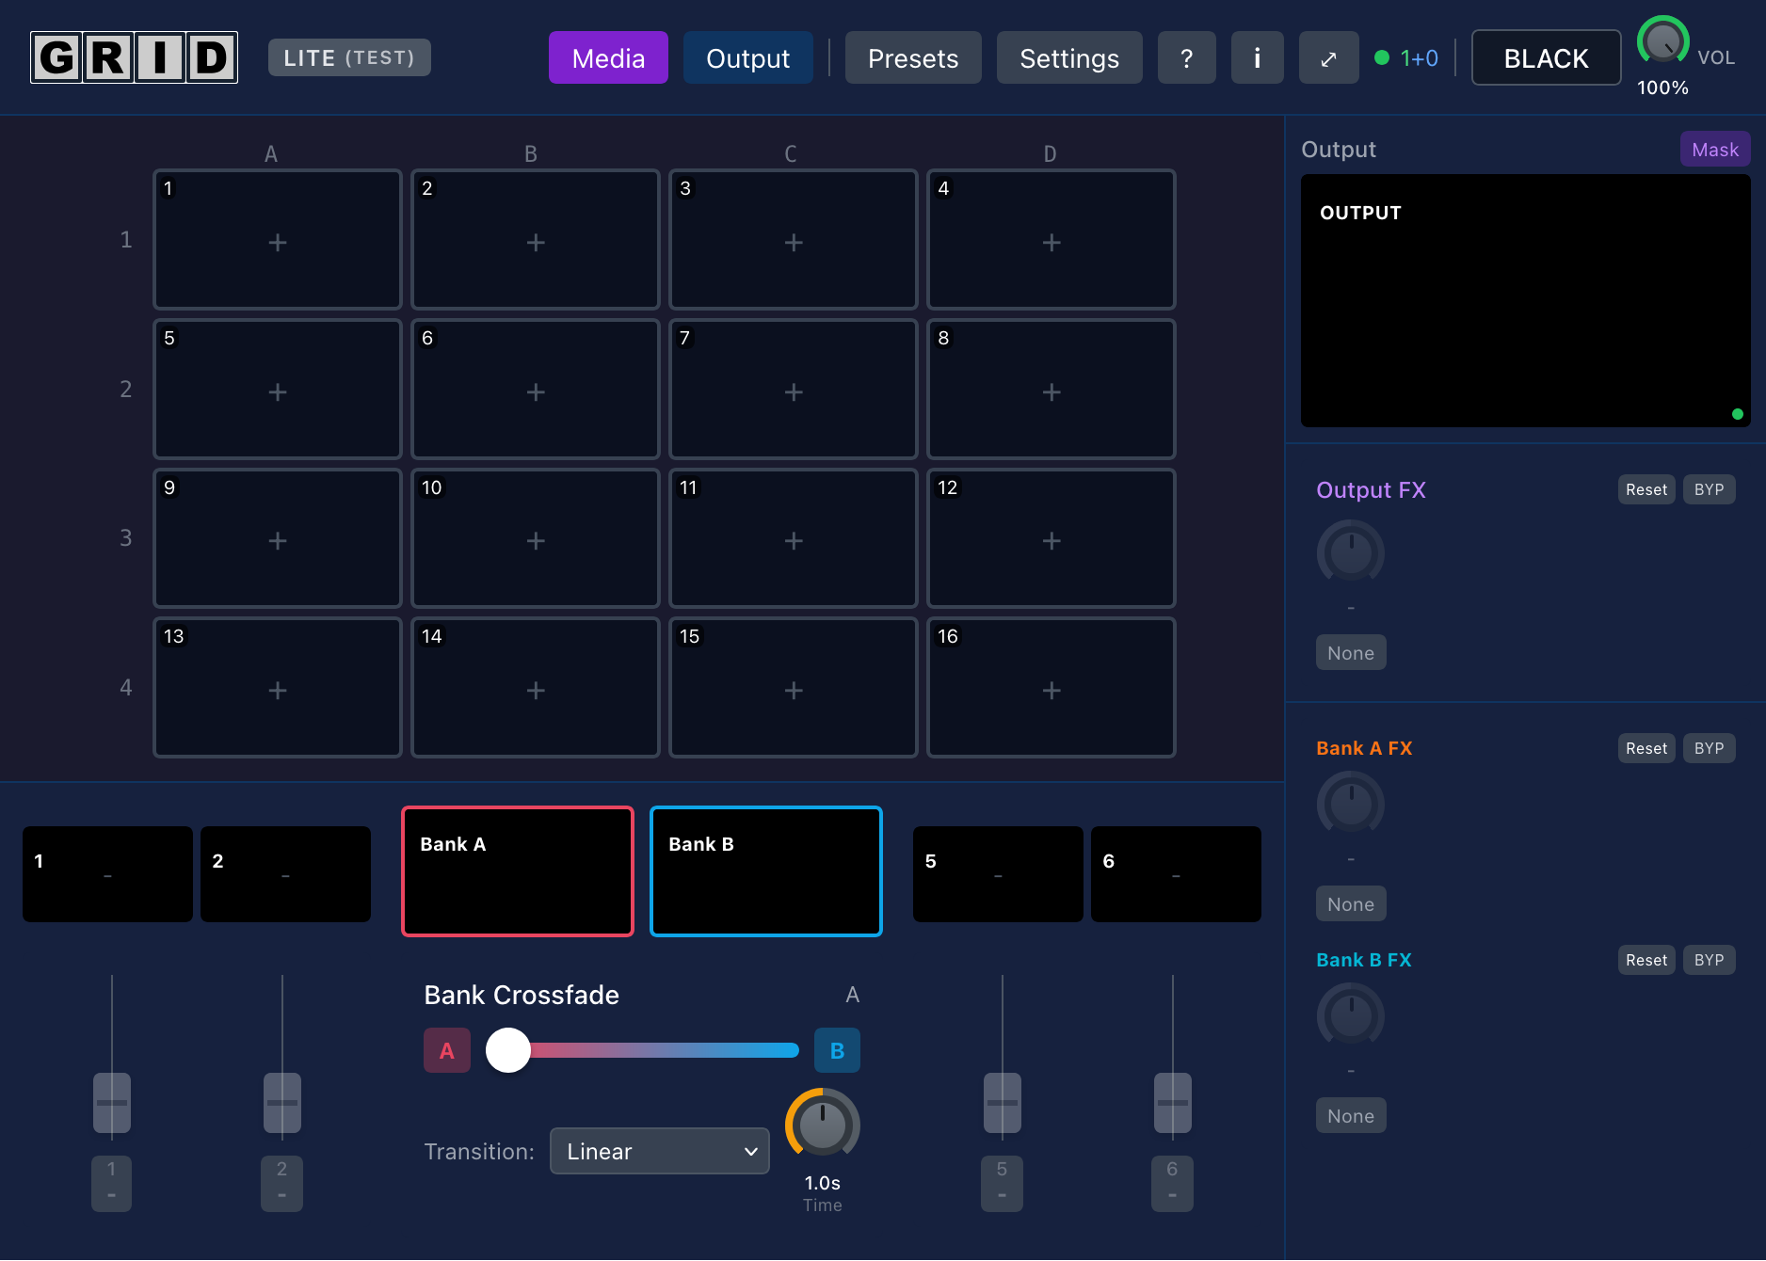Click the plus icon in slot 16
The image size is (1766, 1261).
[1051, 690]
